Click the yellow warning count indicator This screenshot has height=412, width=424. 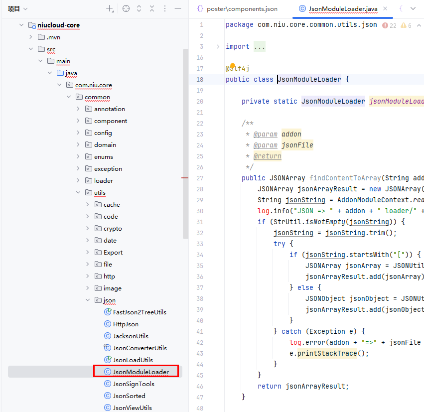407,25
